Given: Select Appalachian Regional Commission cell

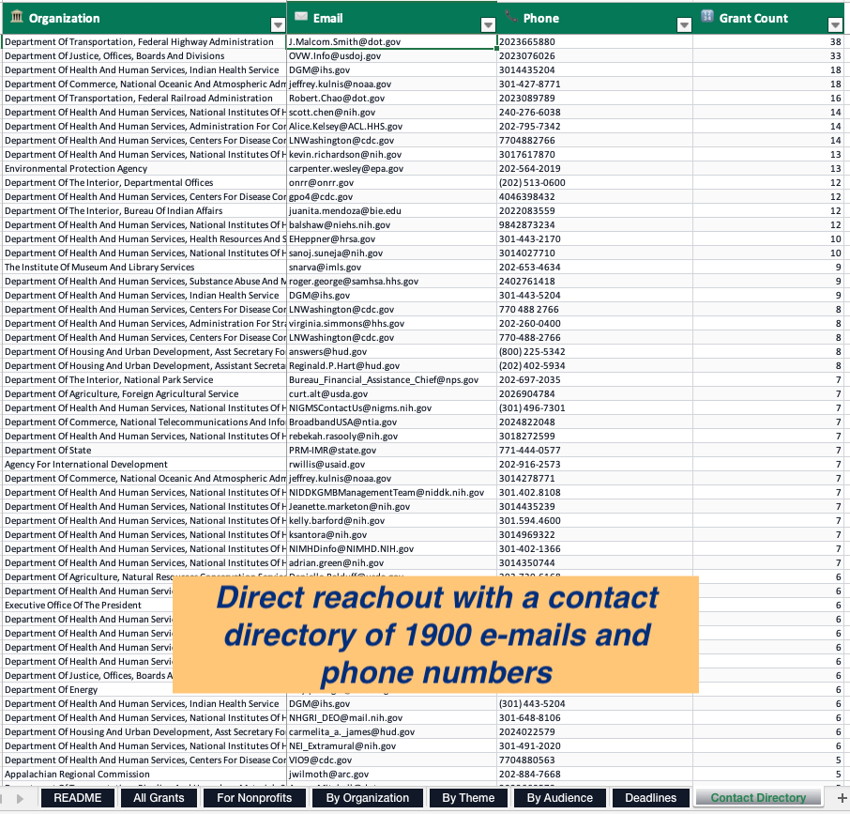Looking at the screenshot, I should (x=144, y=775).
